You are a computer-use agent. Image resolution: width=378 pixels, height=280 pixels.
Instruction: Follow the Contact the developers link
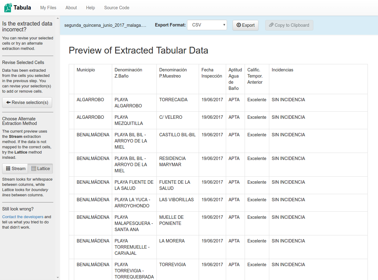click(x=22, y=217)
